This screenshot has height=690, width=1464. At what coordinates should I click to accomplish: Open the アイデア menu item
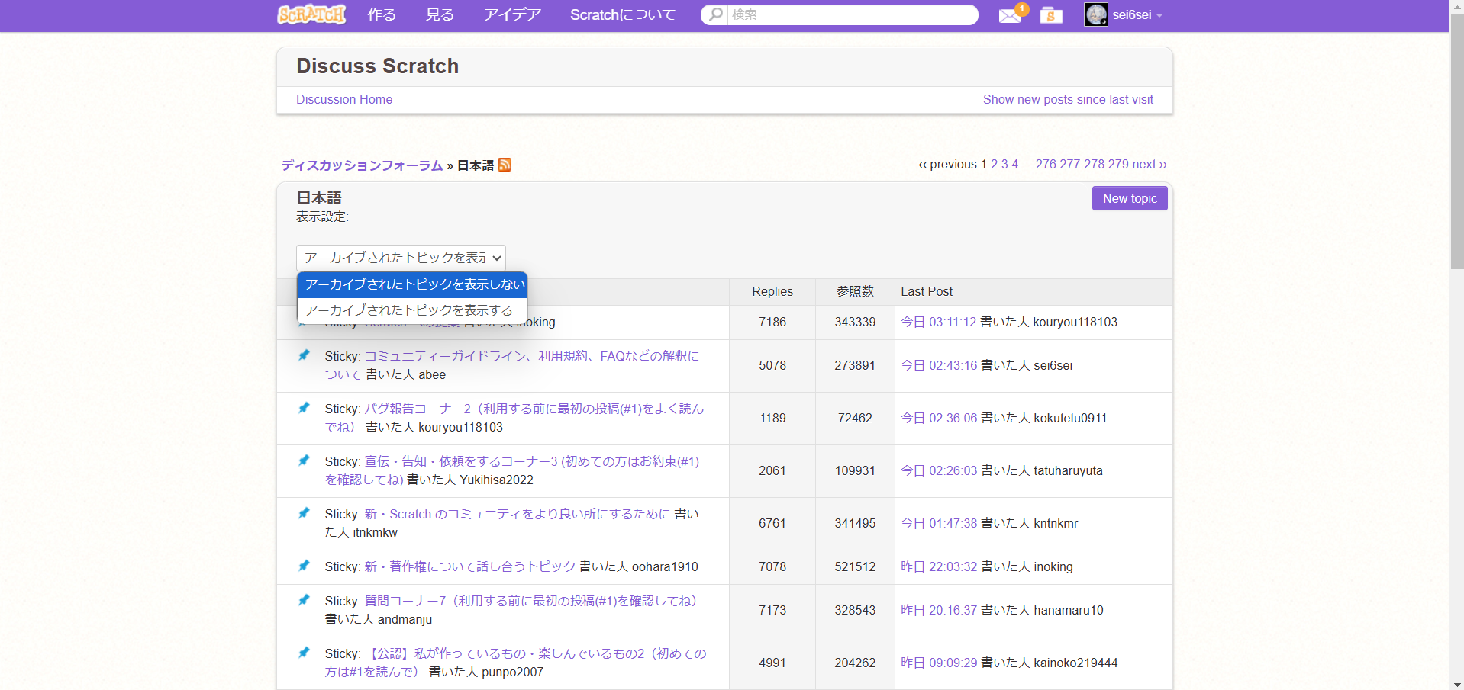coord(512,14)
